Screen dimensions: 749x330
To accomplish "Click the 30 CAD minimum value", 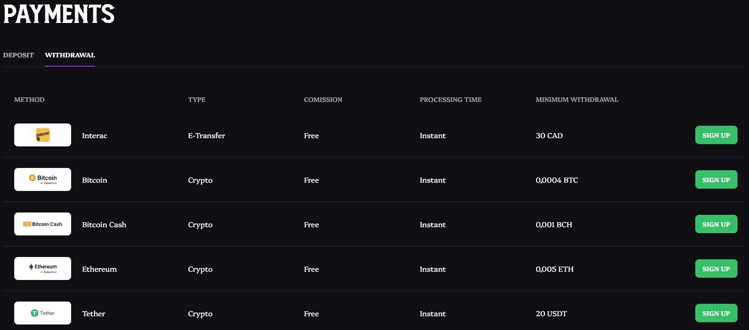I will tap(549, 136).
